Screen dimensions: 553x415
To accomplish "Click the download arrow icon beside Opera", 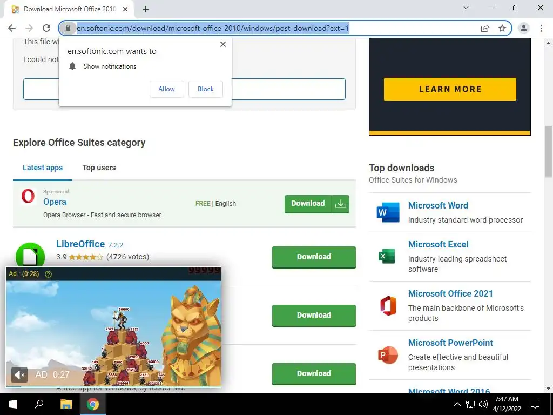I will tap(341, 204).
